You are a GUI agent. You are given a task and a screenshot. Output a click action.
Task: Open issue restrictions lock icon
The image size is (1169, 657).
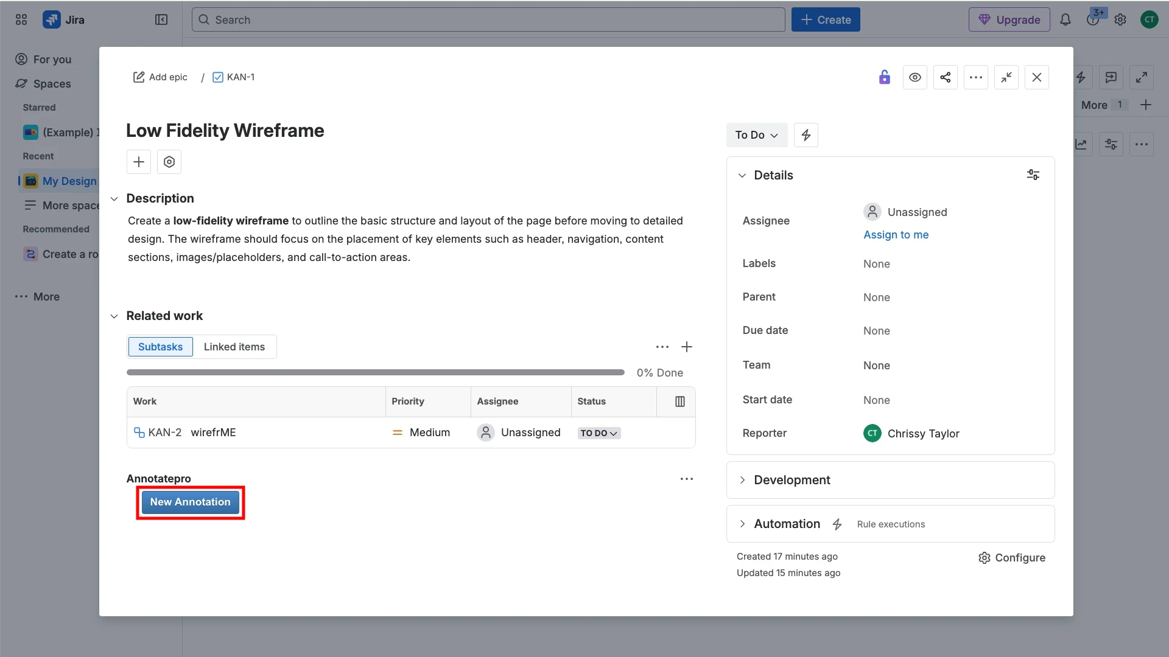click(x=884, y=77)
